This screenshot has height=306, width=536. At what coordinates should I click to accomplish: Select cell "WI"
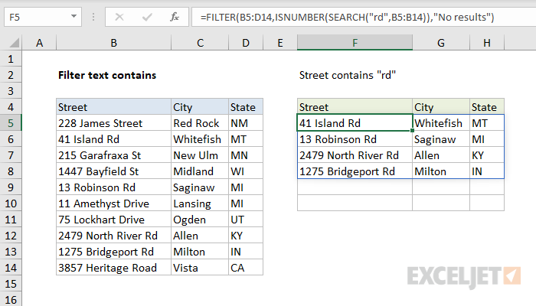coord(246,171)
